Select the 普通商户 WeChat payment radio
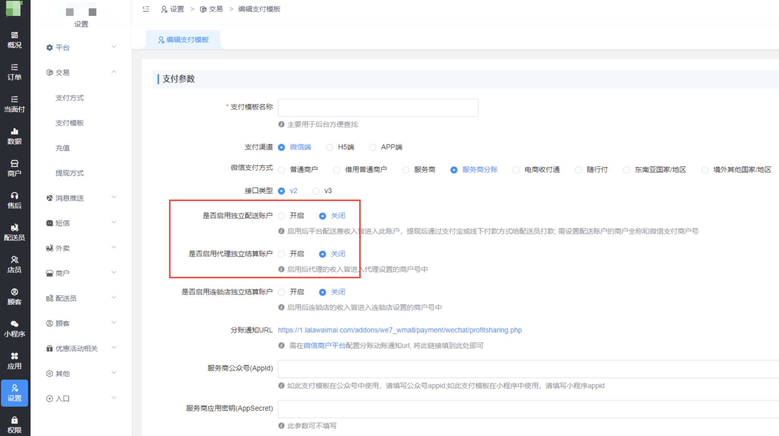This screenshot has height=436, width=779. pyautogui.click(x=281, y=170)
